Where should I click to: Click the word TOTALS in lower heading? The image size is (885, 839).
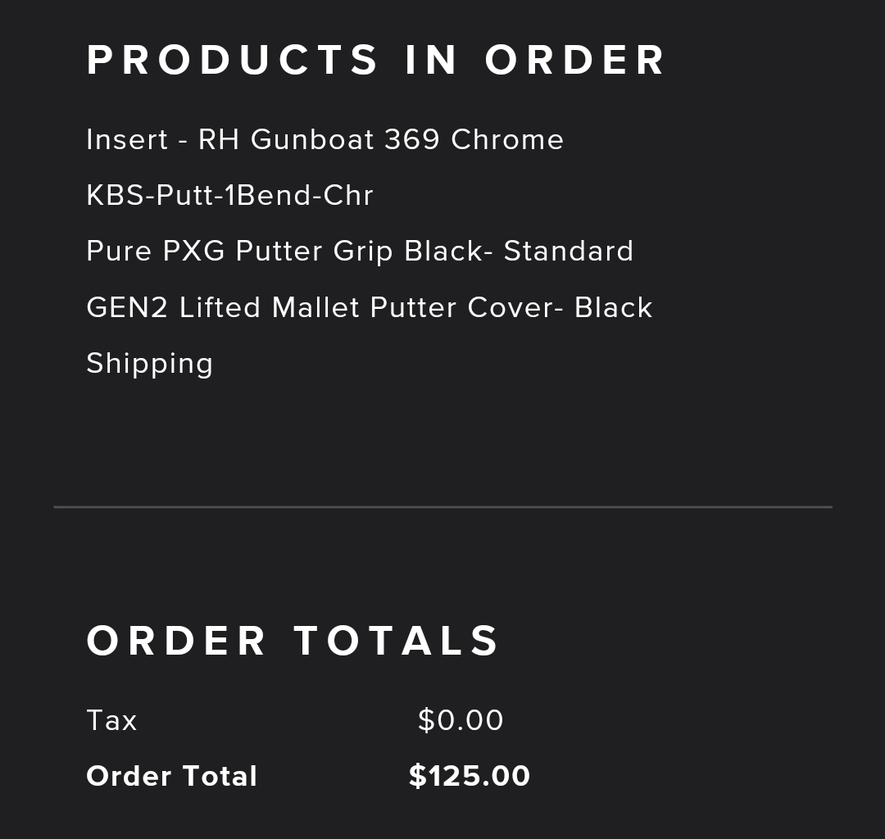pos(397,640)
